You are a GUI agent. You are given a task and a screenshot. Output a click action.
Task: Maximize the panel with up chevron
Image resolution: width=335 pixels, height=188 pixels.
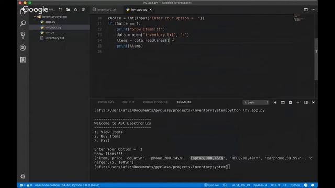pyautogui.click(x=298, y=102)
